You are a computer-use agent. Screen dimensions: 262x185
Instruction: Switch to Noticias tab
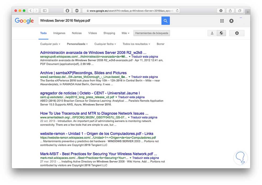pyautogui.click(x=77, y=33)
